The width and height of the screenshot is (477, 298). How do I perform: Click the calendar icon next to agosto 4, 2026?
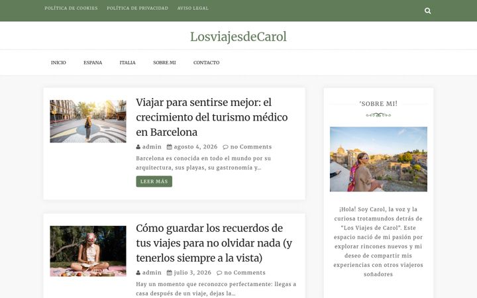click(170, 147)
